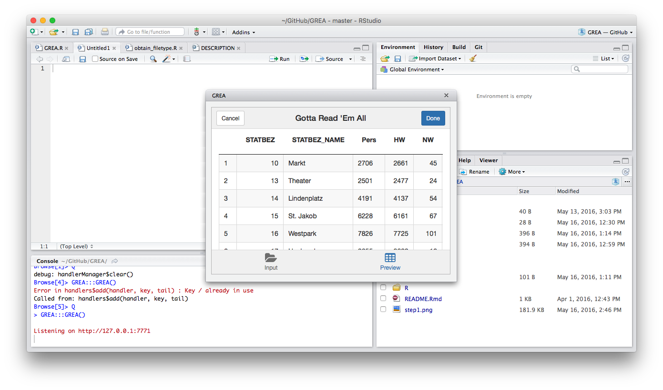This screenshot has width=663, height=390.
Task: Click the ellipsis go-to-directory button in Files
Action: pyautogui.click(x=627, y=182)
